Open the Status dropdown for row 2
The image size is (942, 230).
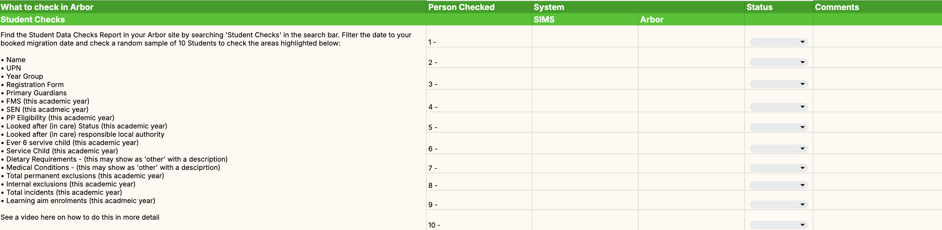coord(778,63)
